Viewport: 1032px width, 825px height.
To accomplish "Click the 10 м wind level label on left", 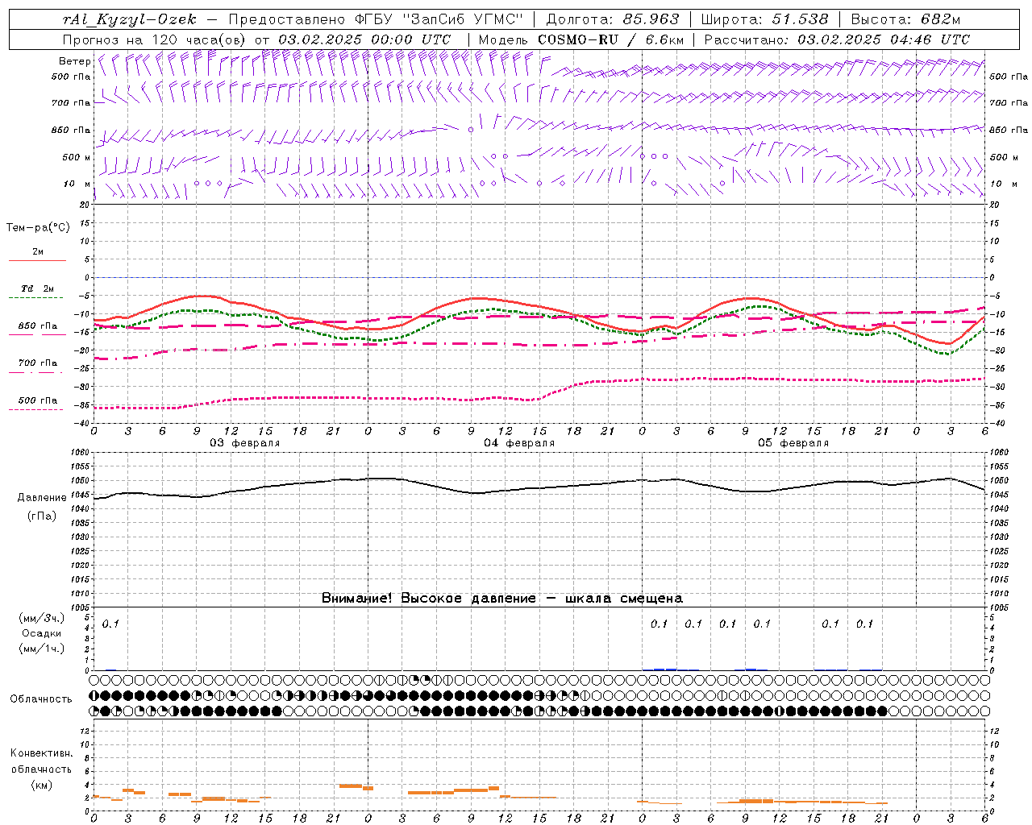I will coord(77,184).
